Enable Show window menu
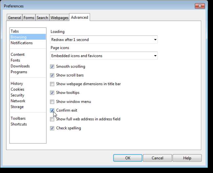Screen dimensions: 213x173 [52, 102]
